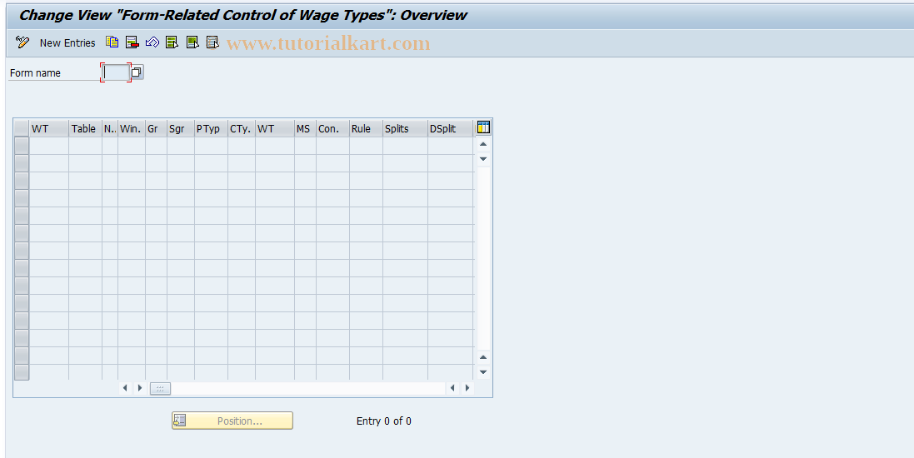Click the Sgr column header

coord(181,129)
